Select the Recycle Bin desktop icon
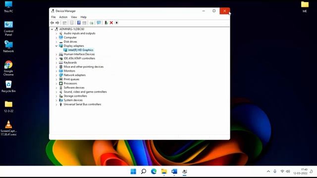 8,87
